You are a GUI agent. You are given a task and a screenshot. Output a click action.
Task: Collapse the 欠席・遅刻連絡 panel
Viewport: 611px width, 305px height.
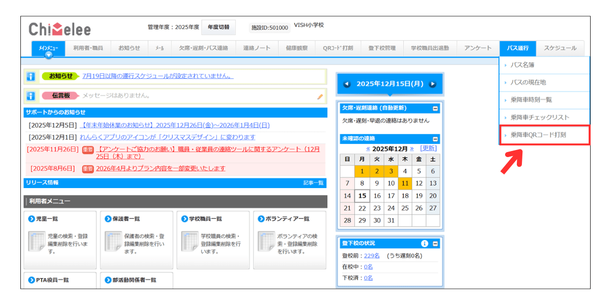pos(435,108)
